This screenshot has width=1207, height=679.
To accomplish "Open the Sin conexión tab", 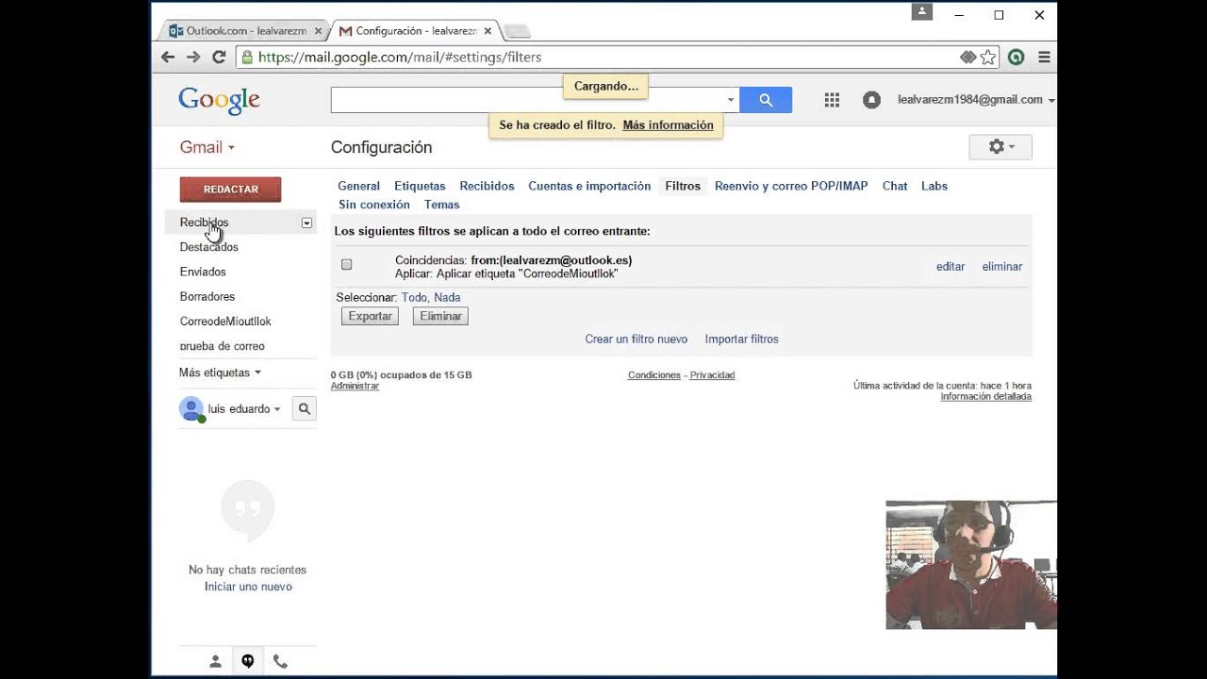I will coord(374,205).
